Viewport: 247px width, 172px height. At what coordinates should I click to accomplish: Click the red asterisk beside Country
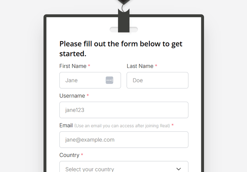[82, 155]
